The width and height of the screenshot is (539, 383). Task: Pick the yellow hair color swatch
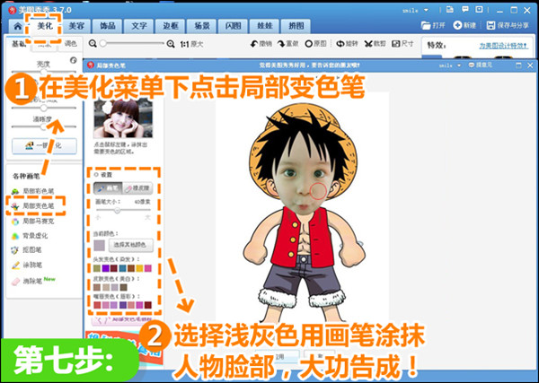click(139, 268)
